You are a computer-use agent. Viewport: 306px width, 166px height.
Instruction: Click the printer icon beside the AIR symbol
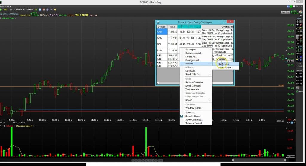(x=11, y=10)
